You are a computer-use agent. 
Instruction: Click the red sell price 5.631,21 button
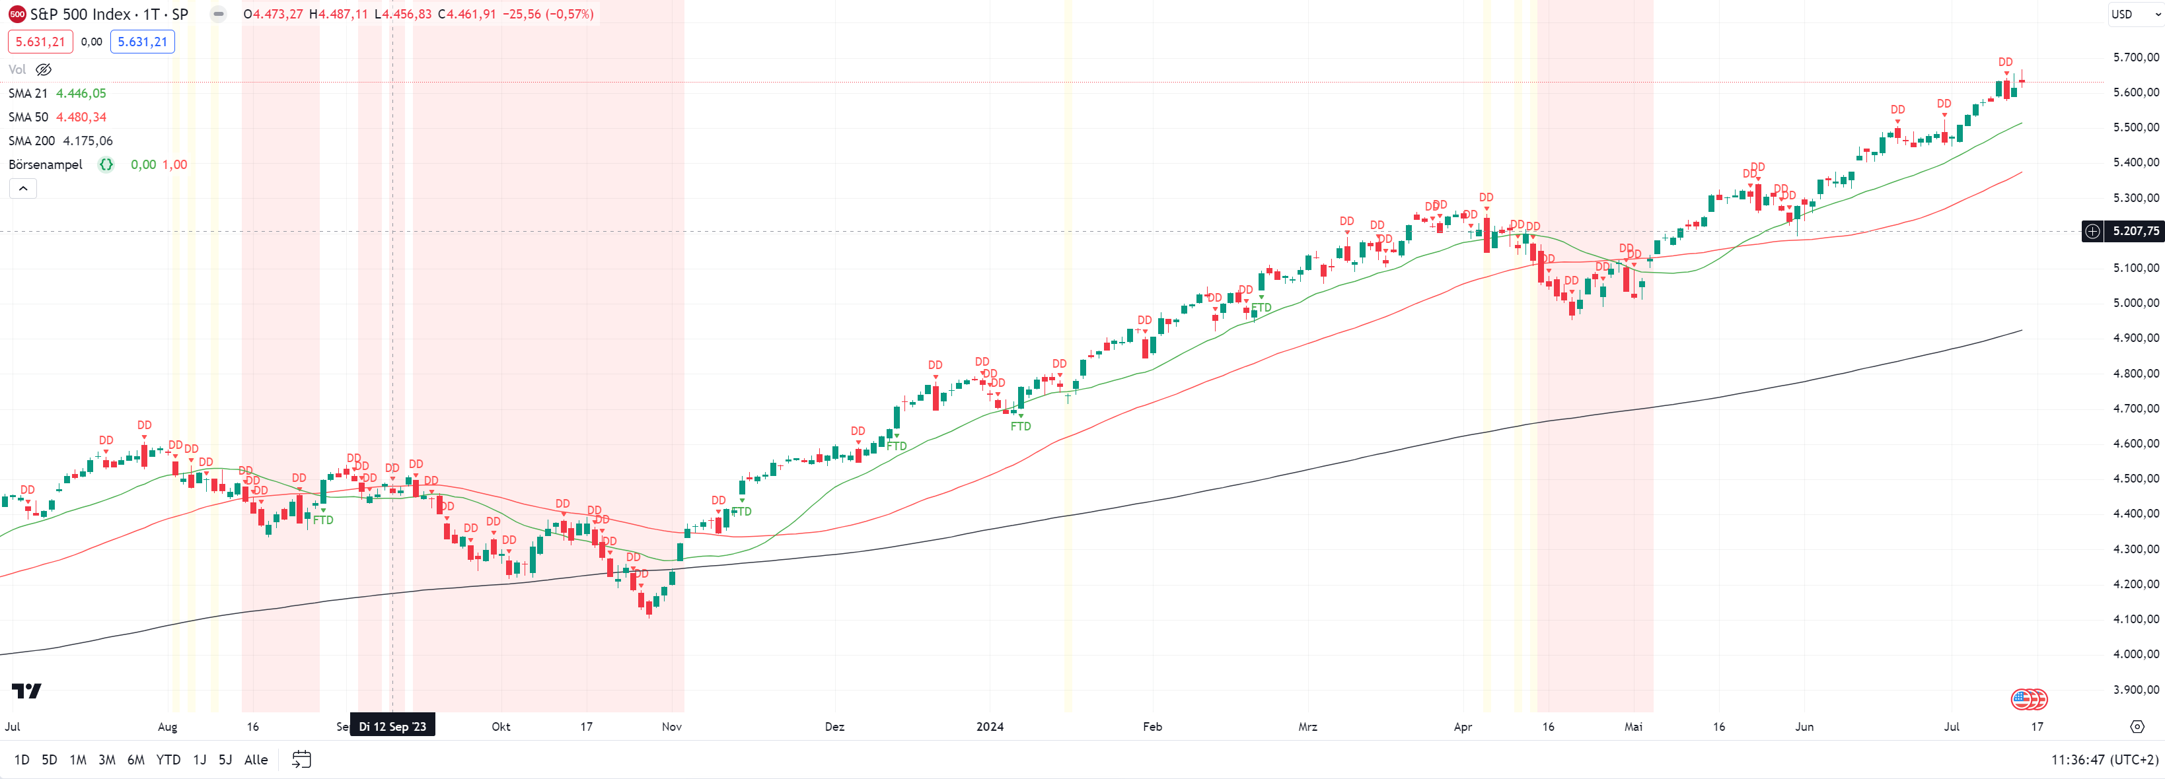click(40, 42)
